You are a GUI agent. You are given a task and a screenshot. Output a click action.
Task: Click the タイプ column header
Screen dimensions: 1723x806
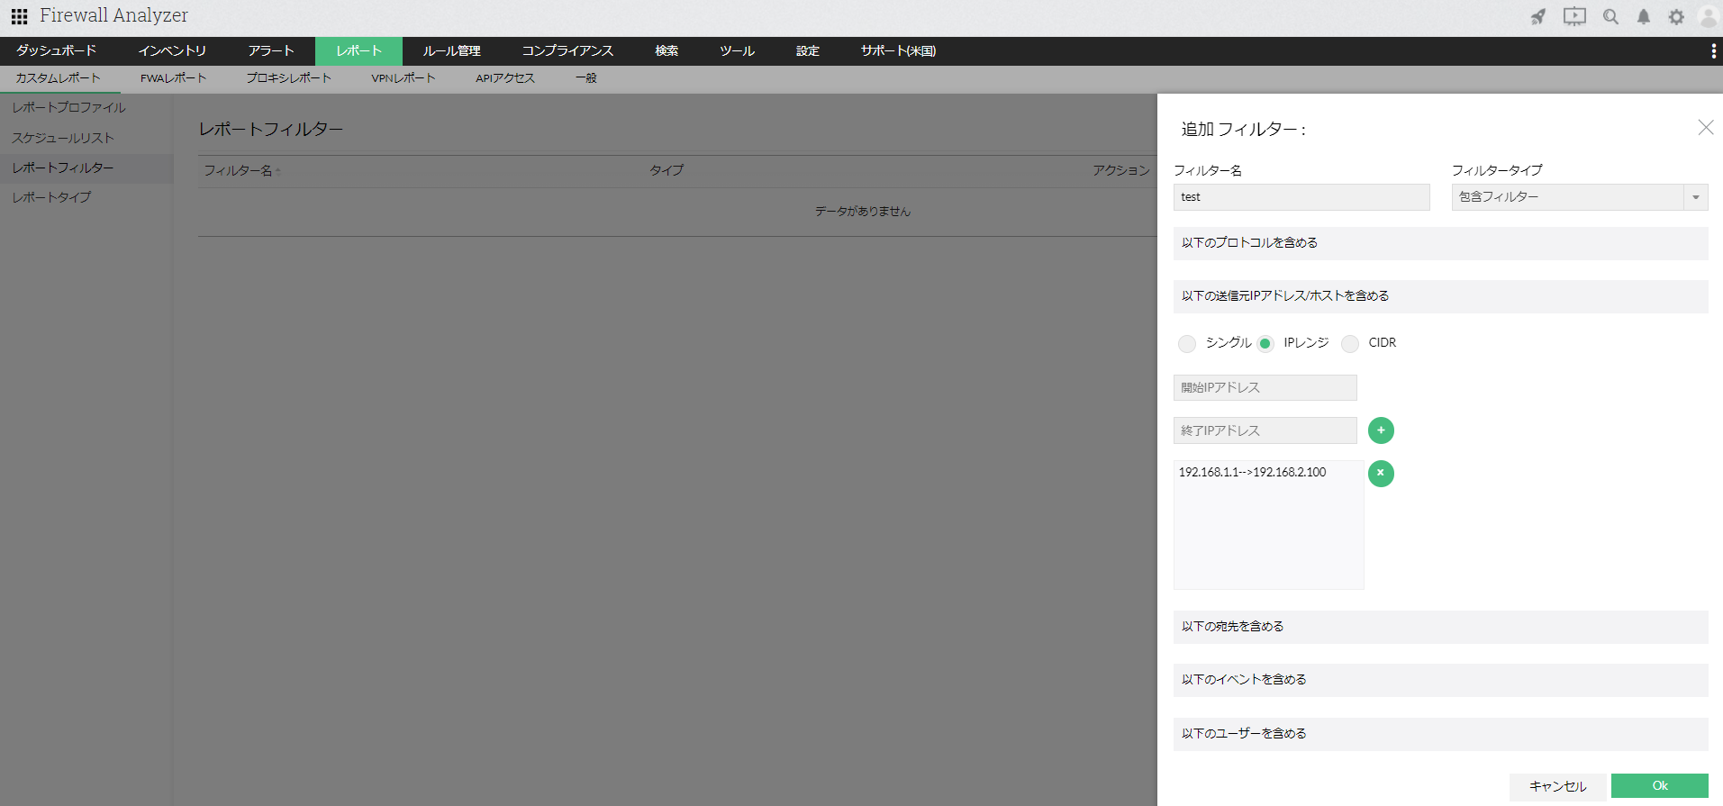667,171
